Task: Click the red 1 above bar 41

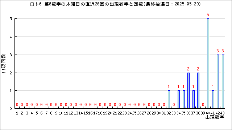Action: click(213, 87)
